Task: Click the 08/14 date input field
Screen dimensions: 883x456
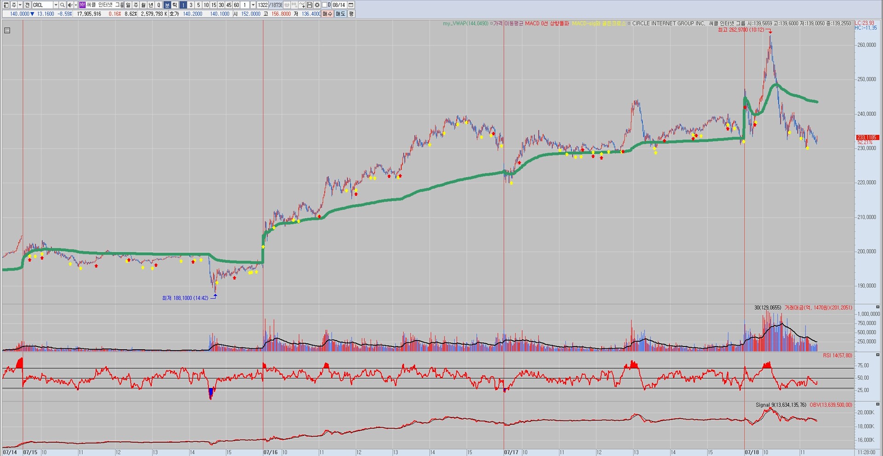Action: (339, 5)
